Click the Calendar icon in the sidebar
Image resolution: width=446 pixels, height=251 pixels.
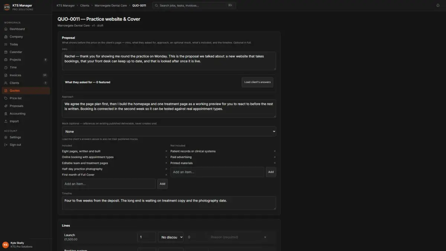pyautogui.click(x=6, y=52)
